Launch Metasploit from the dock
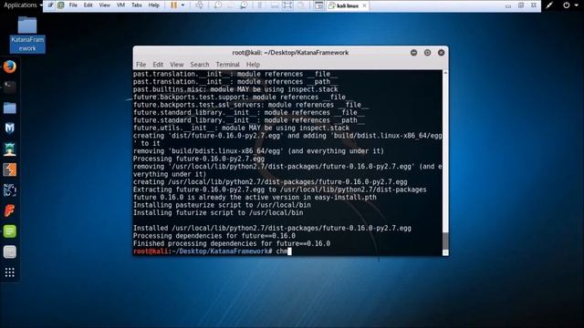Viewport: 584px width, 328px height. pyautogui.click(x=10, y=128)
